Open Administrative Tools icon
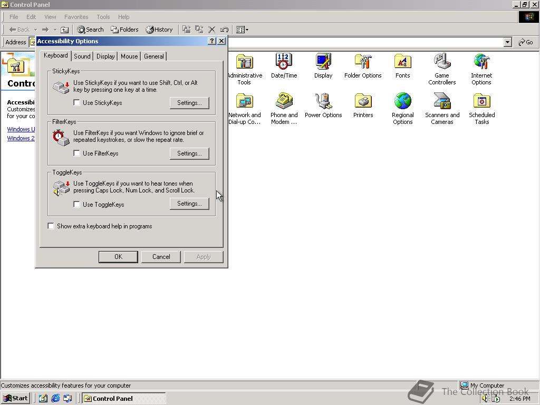The height and width of the screenshot is (405, 540). pos(245,69)
